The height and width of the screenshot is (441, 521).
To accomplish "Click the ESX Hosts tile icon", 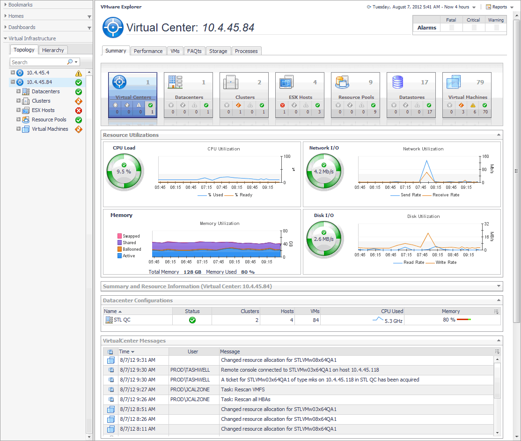I will pyautogui.click(x=286, y=82).
